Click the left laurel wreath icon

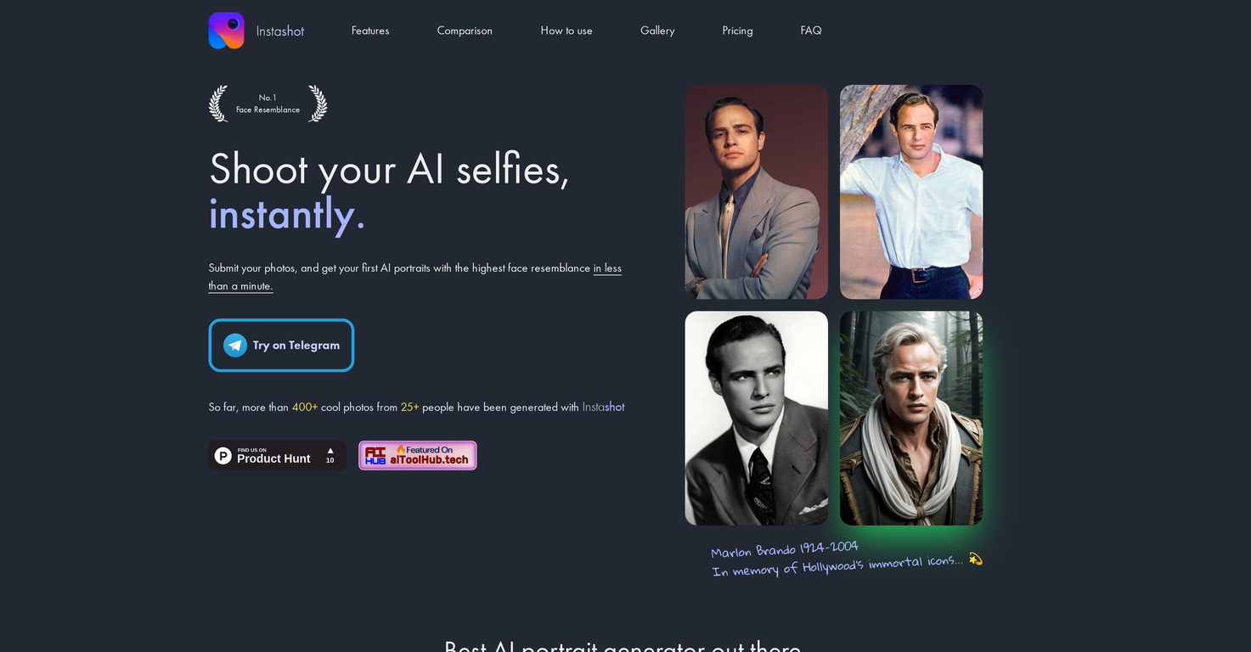click(x=219, y=104)
